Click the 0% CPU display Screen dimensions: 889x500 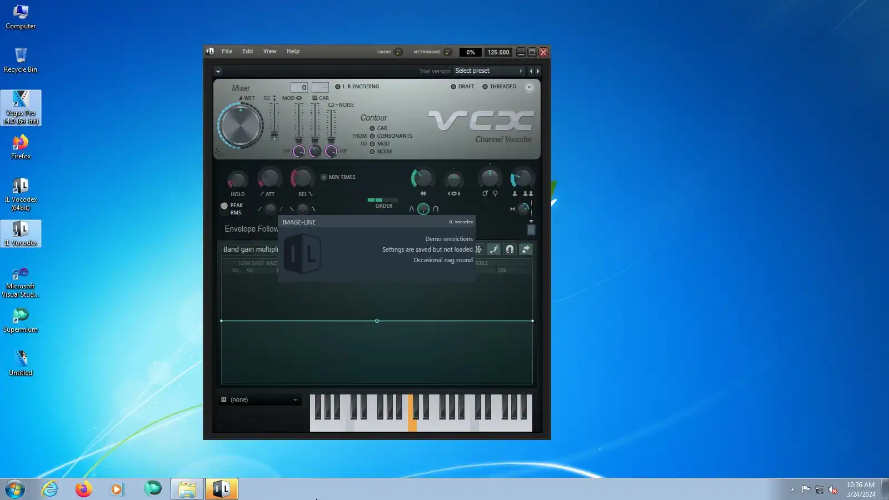click(470, 52)
